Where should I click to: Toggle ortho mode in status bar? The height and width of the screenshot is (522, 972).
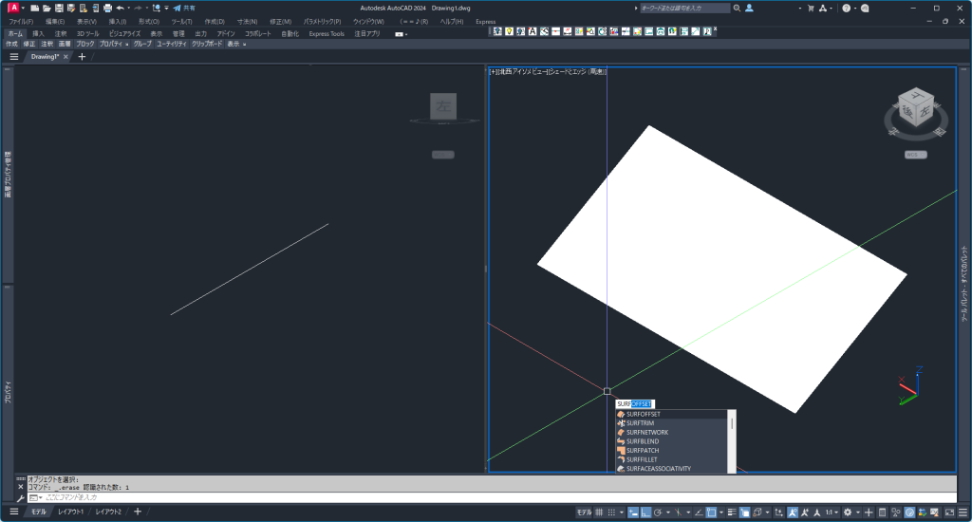pos(646,513)
